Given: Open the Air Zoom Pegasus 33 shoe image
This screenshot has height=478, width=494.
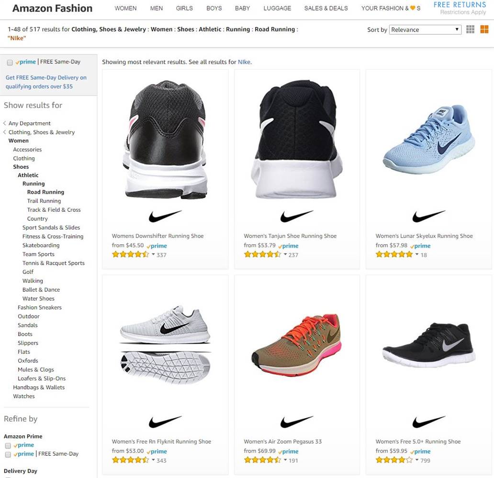Looking at the screenshot, I should [297, 344].
